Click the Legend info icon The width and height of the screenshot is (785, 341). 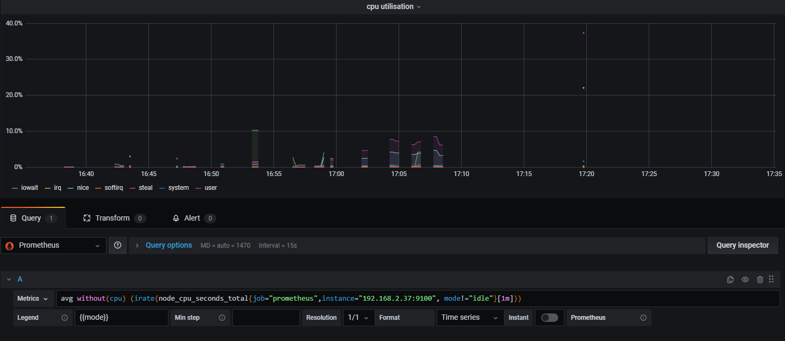coord(65,318)
